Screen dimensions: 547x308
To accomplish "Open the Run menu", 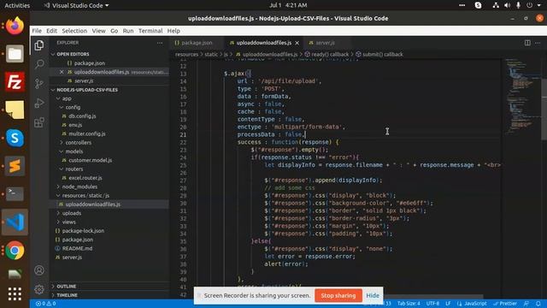I will (128, 31).
